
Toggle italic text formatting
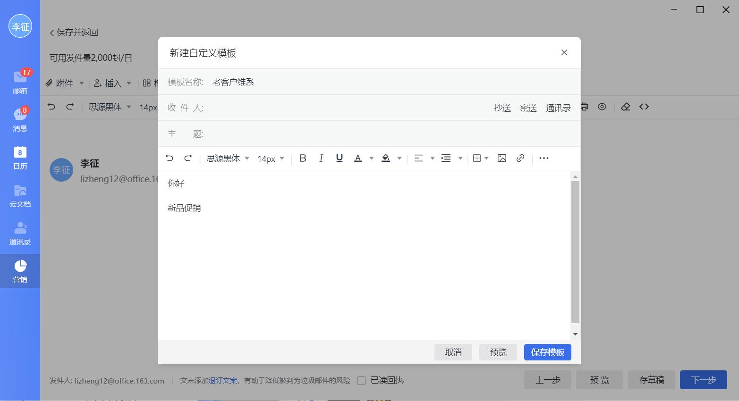click(321, 159)
